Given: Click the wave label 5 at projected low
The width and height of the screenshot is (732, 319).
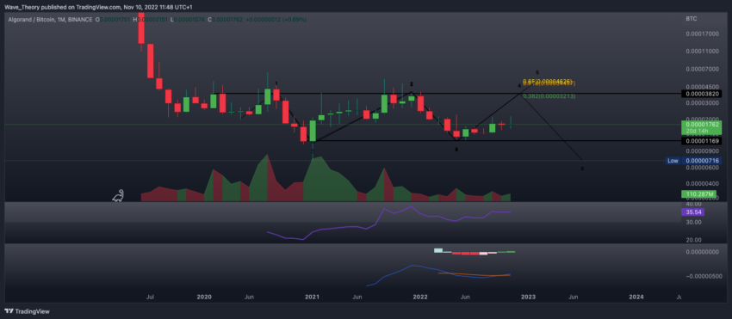Looking at the screenshot, I should click(582, 169).
